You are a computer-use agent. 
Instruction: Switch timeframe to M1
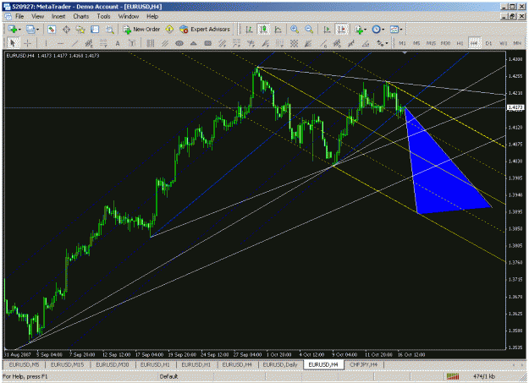[402, 43]
